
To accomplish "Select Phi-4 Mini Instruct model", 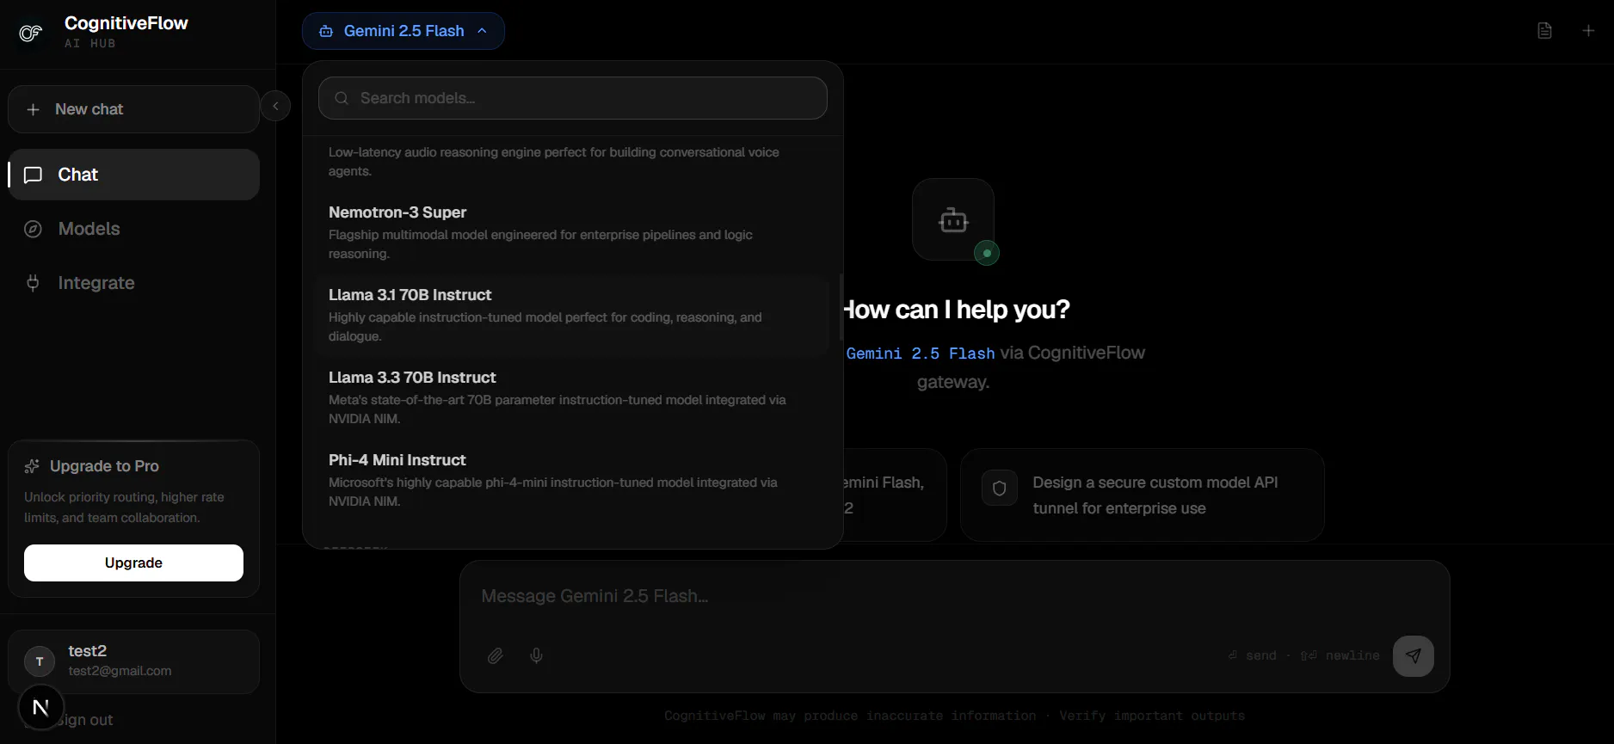I will tap(572, 480).
